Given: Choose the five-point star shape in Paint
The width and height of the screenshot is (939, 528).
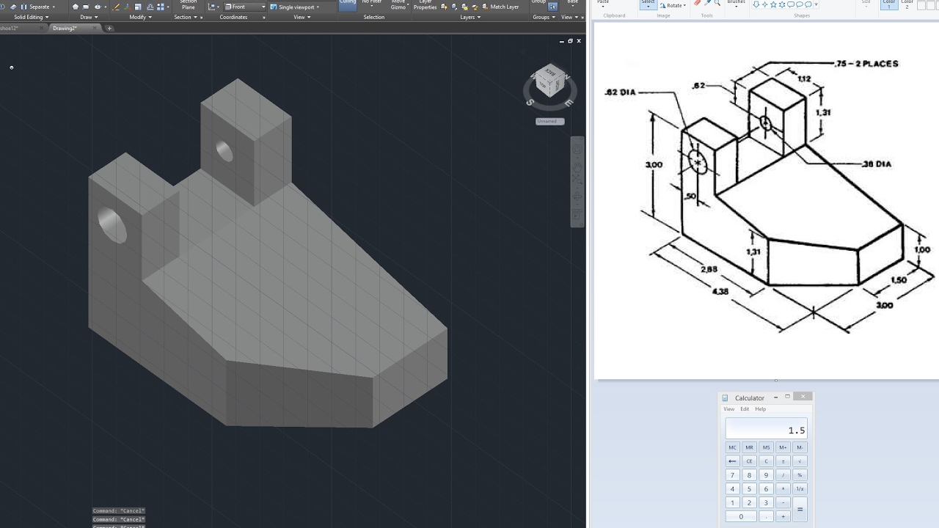Looking at the screenshot, I should [773, 4].
